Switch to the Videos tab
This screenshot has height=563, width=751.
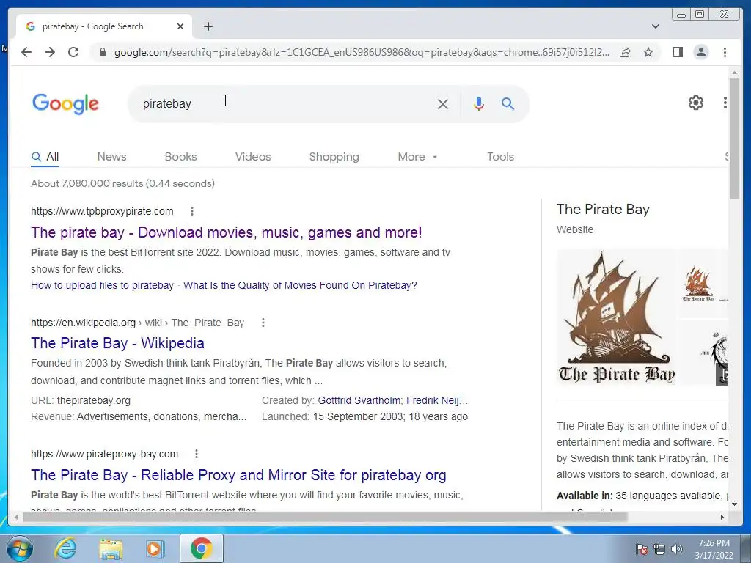pyautogui.click(x=253, y=157)
